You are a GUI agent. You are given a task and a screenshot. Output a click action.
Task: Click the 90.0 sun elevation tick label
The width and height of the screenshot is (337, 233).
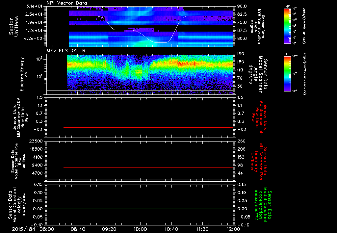242,6
